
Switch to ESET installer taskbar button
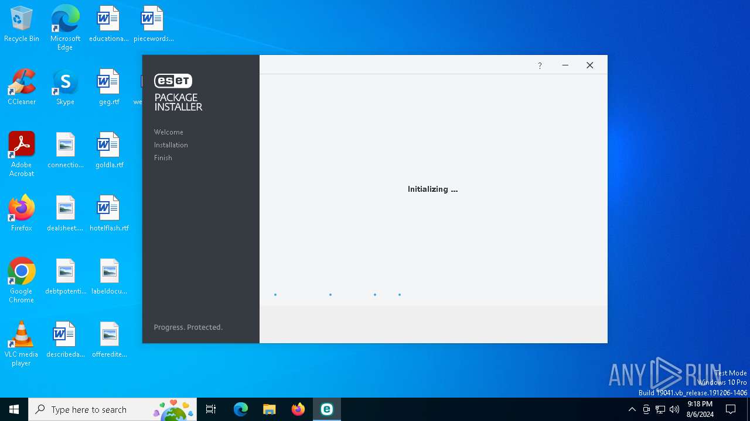click(327, 409)
